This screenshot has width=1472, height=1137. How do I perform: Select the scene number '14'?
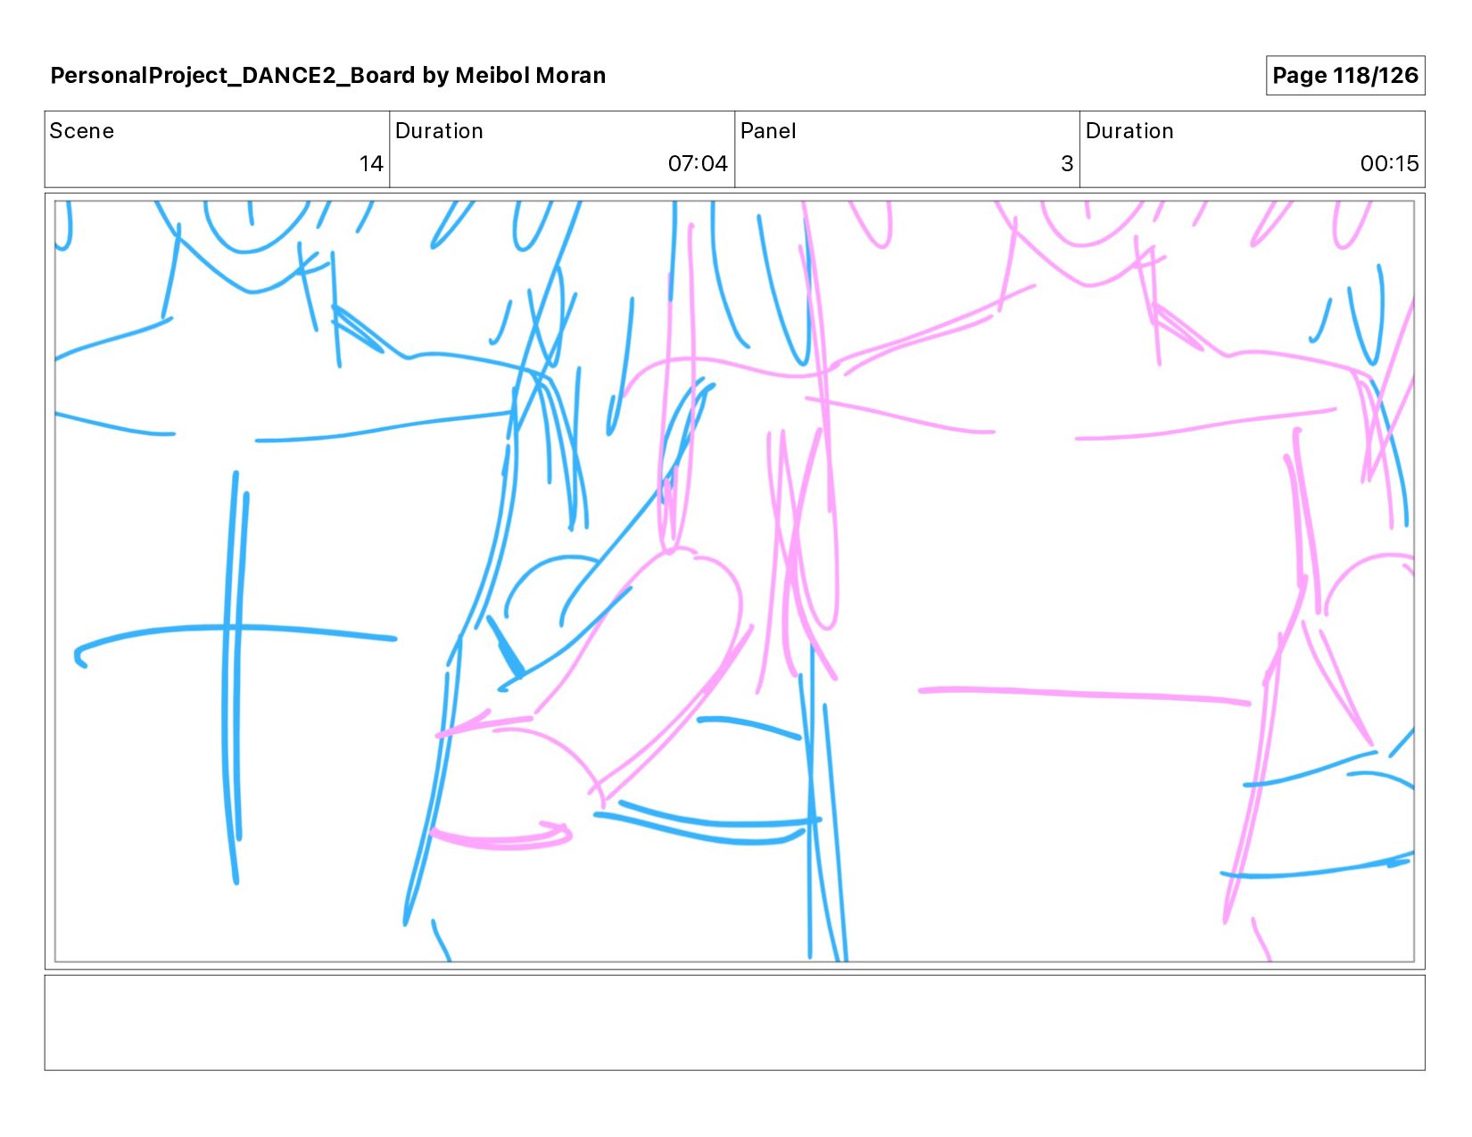(371, 164)
